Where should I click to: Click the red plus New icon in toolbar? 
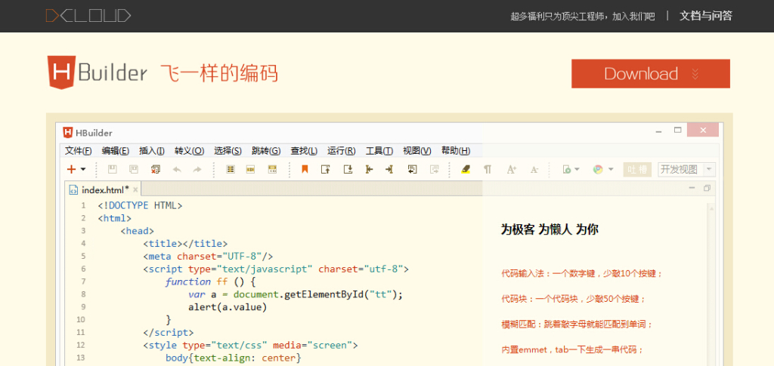coord(72,170)
